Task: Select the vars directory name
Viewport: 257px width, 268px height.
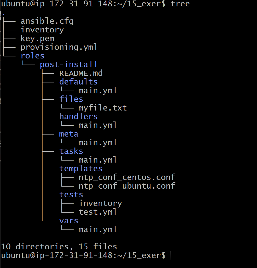Action: (69, 221)
